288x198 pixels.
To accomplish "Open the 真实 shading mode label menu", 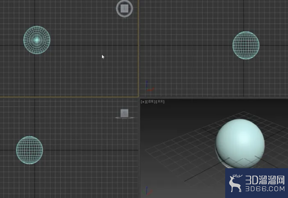I will (160, 101).
